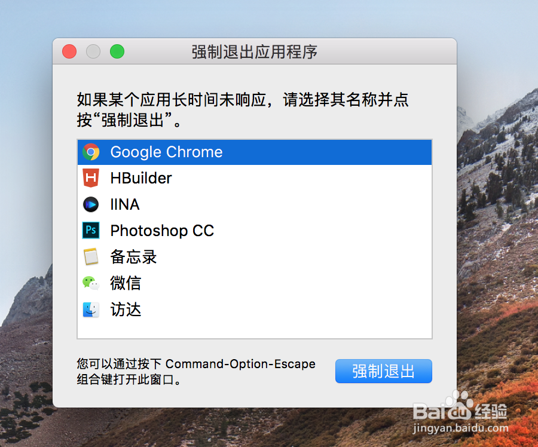Click empty area below 访达 in list
The height and width of the screenshot is (447, 538).
254,329
